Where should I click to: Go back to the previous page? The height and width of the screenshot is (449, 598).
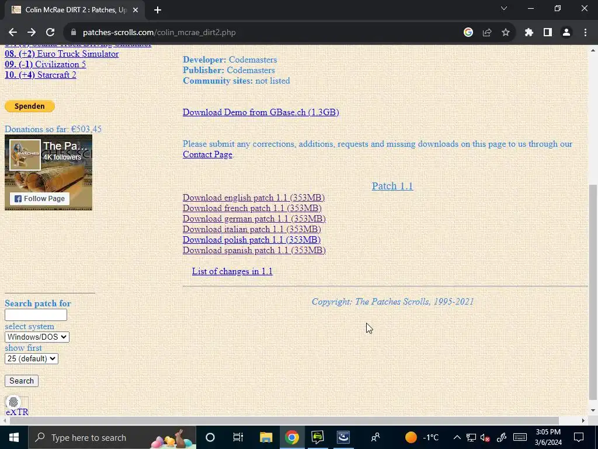[13, 33]
